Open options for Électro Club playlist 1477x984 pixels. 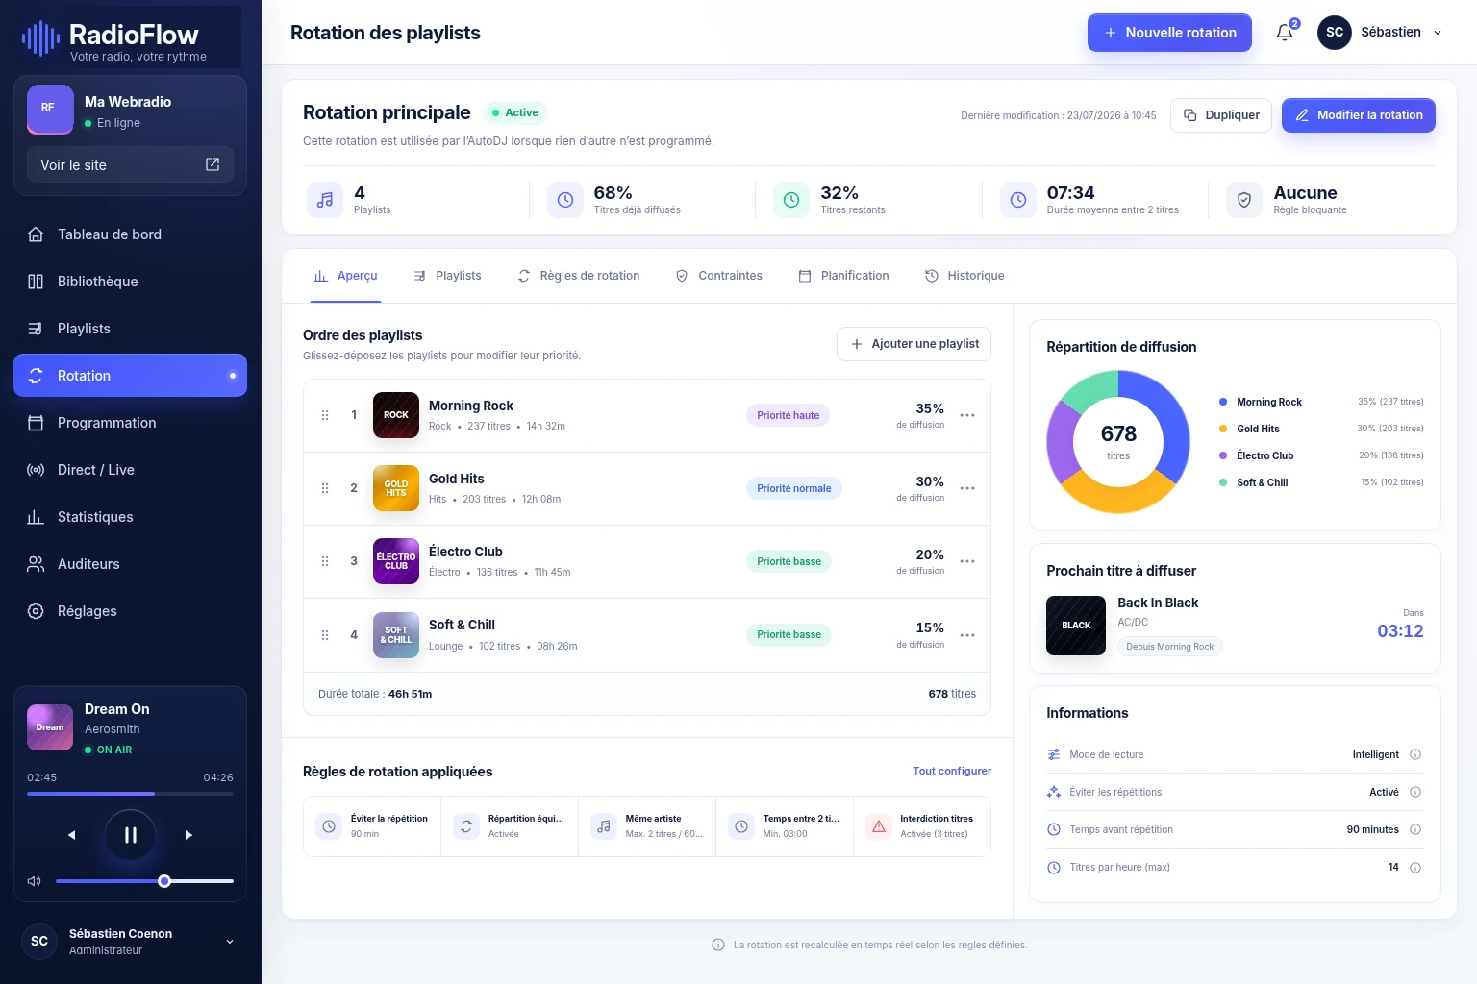(x=967, y=561)
